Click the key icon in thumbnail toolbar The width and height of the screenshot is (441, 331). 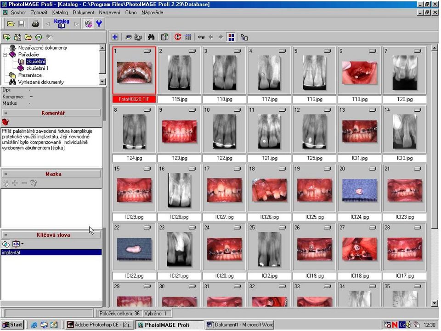(201, 37)
